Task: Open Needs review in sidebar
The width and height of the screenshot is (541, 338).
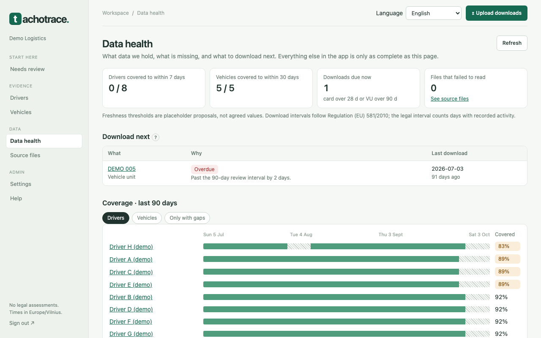Action: 44,69
